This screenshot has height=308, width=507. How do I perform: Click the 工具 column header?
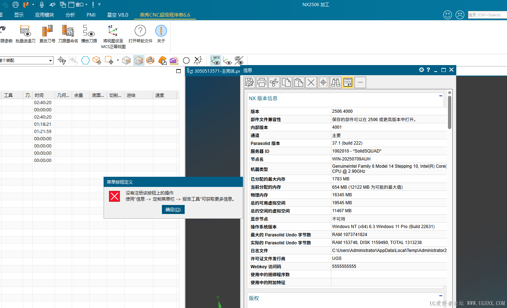tap(13, 95)
